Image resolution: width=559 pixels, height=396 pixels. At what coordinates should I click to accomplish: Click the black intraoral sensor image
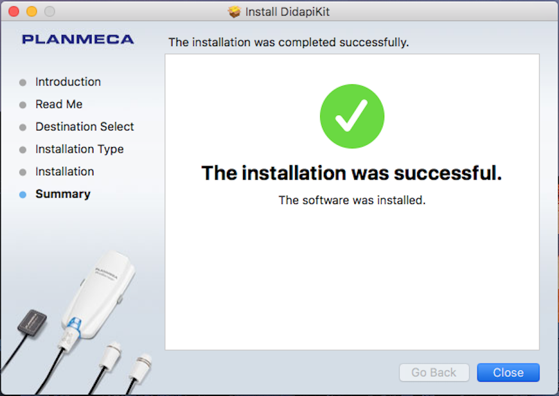31,322
